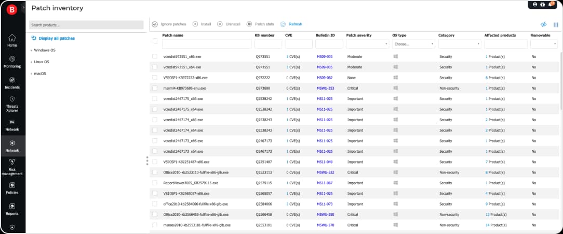Open bulletin MS09-062 link
The height and width of the screenshot is (234, 563).
point(325,78)
